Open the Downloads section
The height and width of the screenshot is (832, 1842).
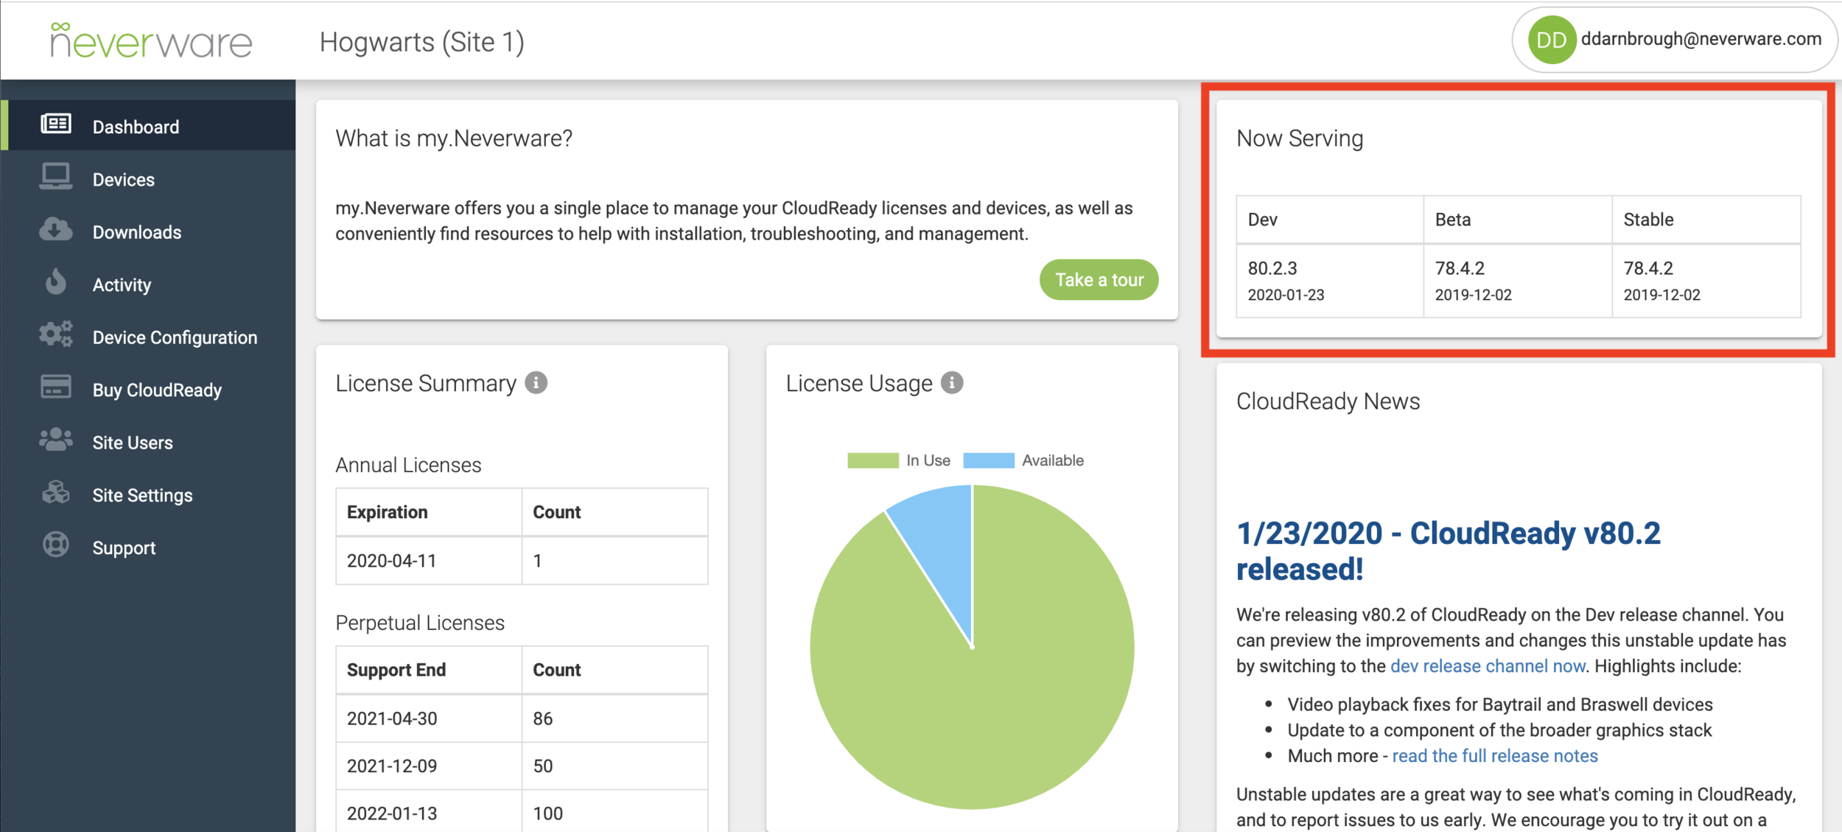click(x=148, y=231)
